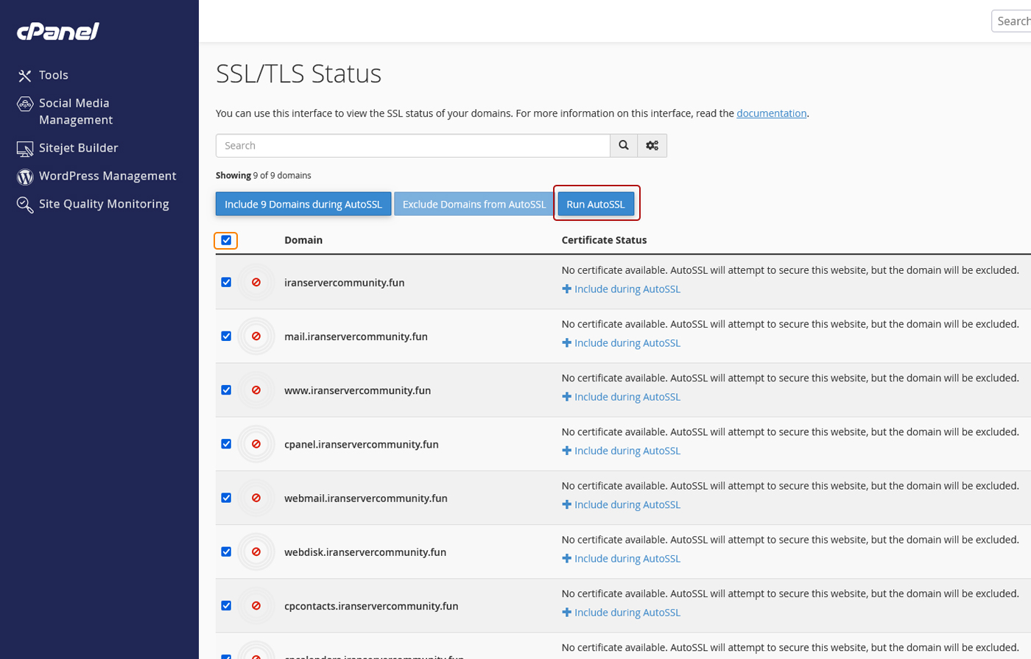Click the search magnifying glass button

[623, 145]
